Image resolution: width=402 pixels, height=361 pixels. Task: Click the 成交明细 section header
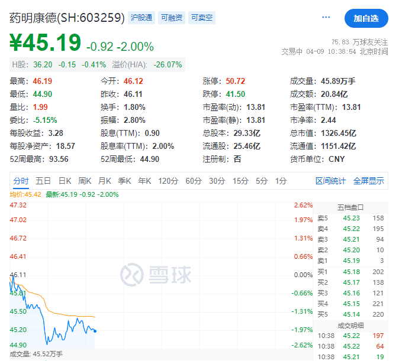[x=350, y=326]
